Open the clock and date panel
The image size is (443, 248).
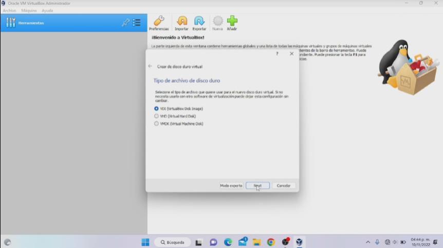coord(420,242)
